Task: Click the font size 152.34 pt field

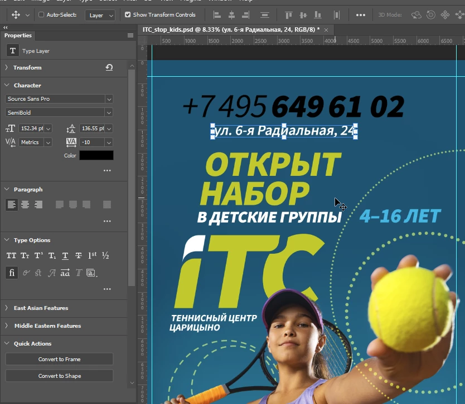Action: 32,129
